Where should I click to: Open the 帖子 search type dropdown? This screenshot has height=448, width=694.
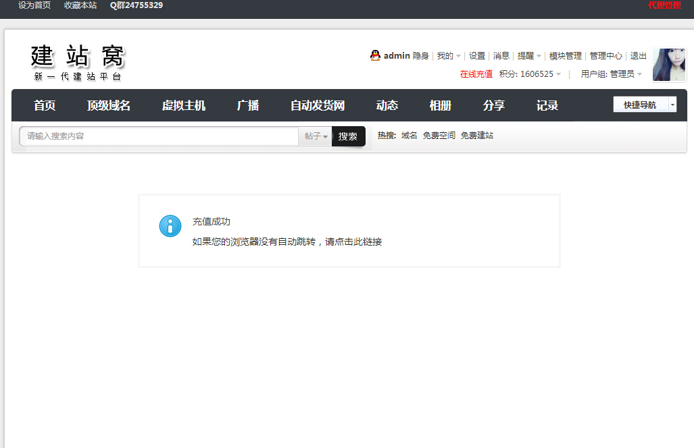click(315, 136)
